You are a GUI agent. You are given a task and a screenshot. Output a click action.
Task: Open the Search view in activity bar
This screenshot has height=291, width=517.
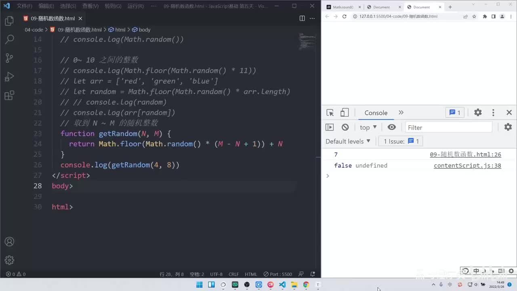(x=9, y=40)
